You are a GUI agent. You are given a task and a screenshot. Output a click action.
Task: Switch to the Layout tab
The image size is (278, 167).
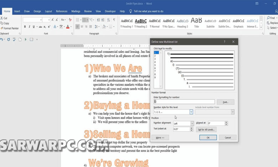(x=48, y=11)
